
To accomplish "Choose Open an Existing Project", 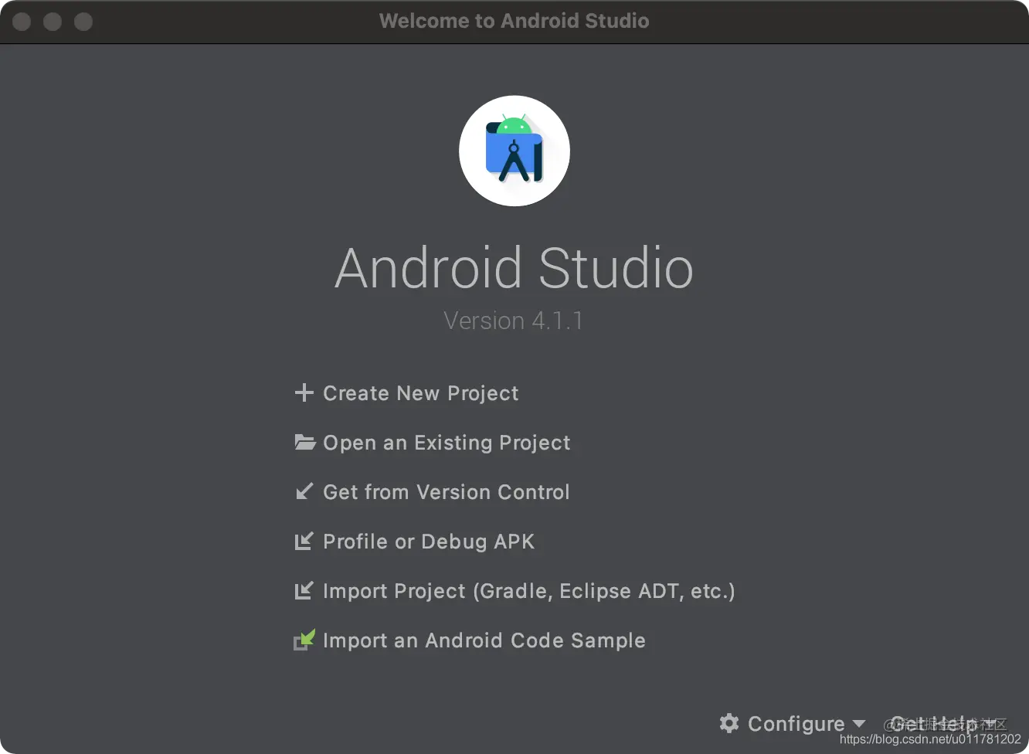I will coord(447,443).
